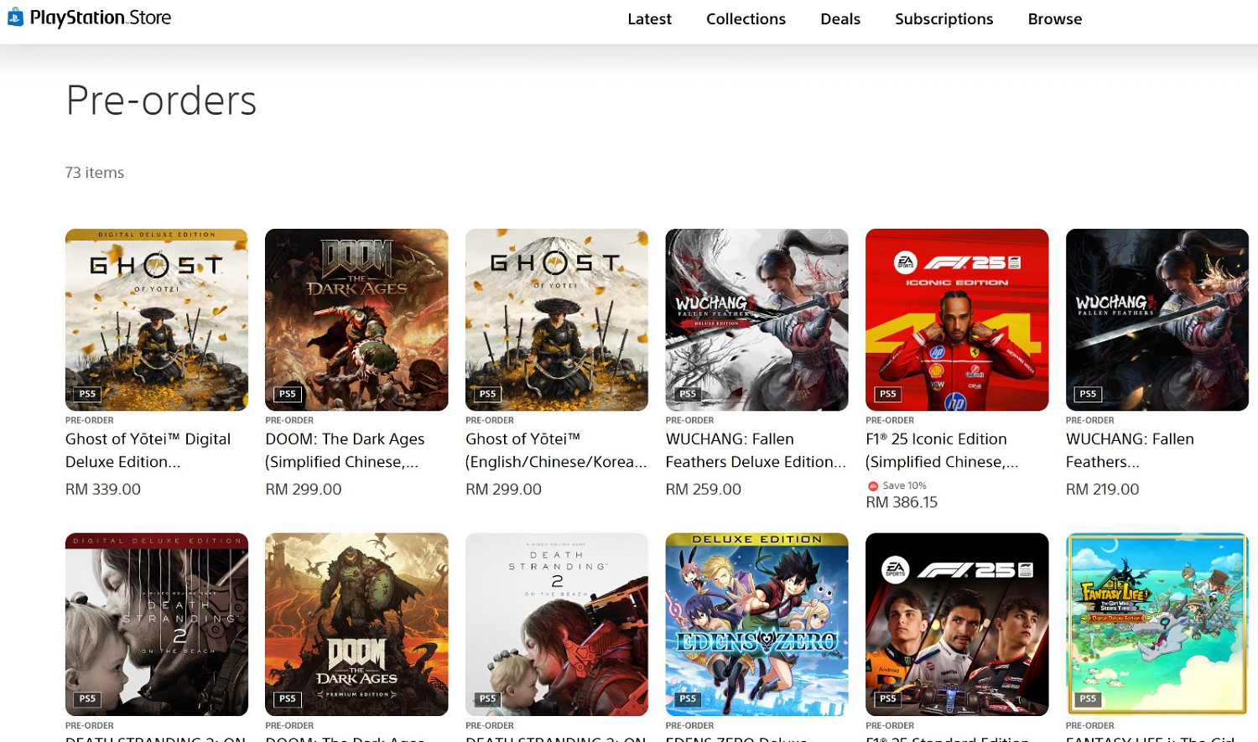Open Death Stranding 2 Digital Deluxe cover
Image resolution: width=1258 pixels, height=742 pixels.
pos(157,624)
